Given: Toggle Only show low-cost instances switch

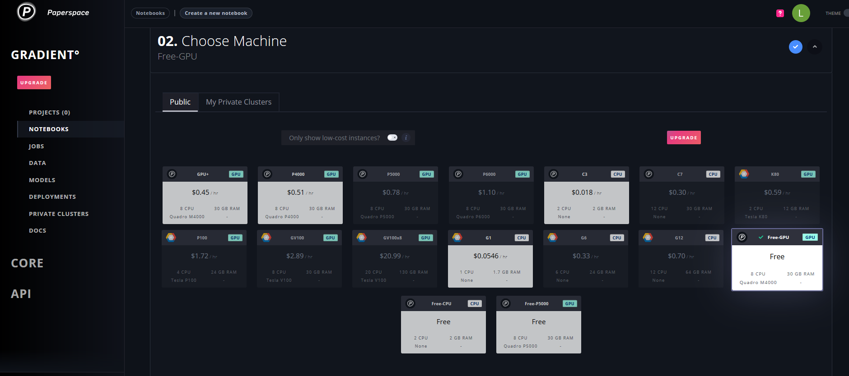Looking at the screenshot, I should 392,138.
